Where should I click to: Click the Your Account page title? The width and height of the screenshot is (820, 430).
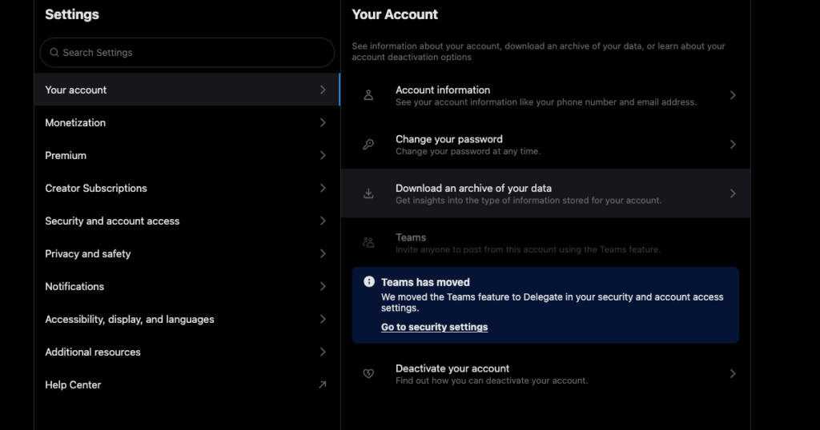395,14
